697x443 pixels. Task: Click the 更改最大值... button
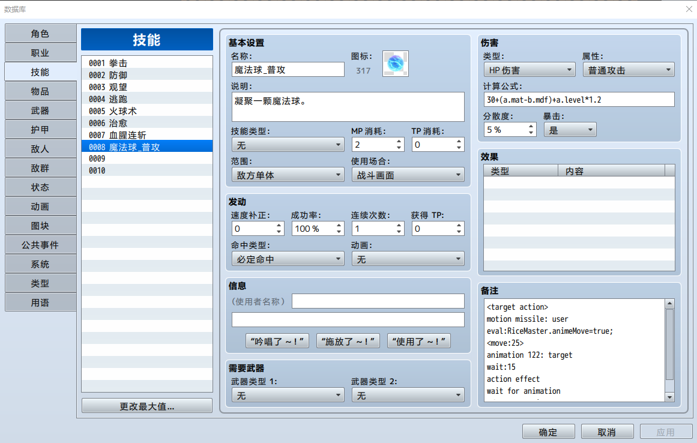pos(147,406)
